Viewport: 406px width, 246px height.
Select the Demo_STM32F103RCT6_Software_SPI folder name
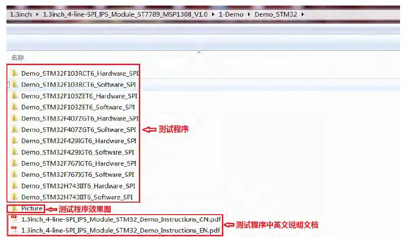(x=78, y=84)
